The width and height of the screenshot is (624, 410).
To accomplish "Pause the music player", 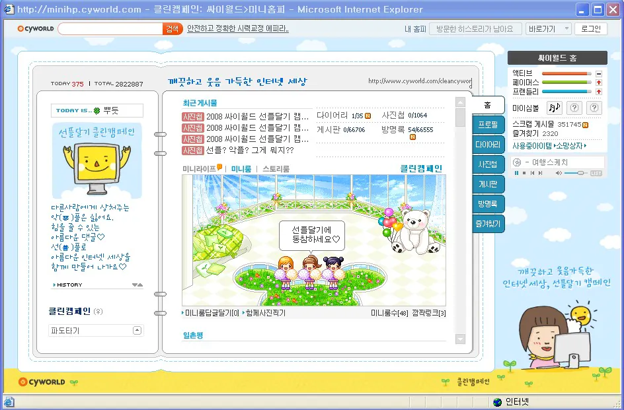I will tap(516, 173).
